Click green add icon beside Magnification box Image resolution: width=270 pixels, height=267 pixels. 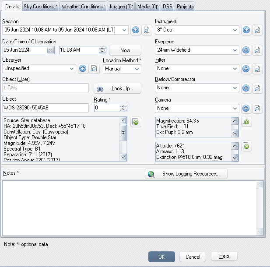tap(246, 122)
